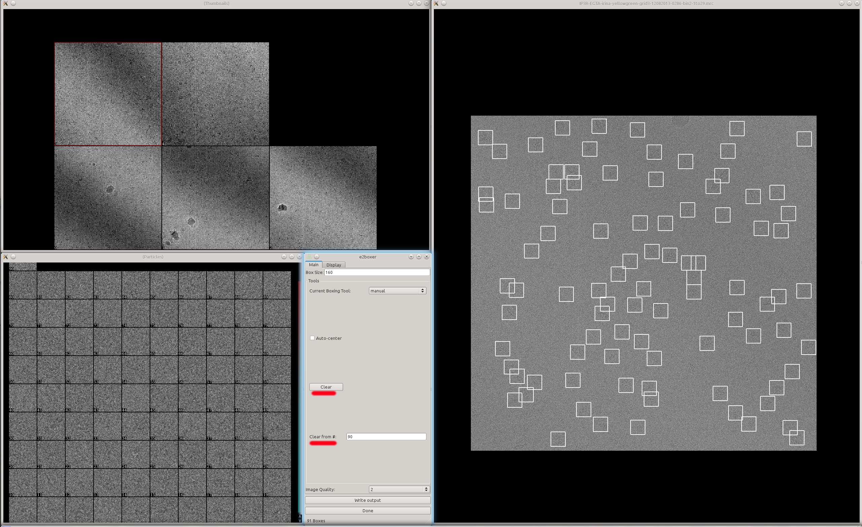Open the Image Quality dropdown

(x=399, y=489)
